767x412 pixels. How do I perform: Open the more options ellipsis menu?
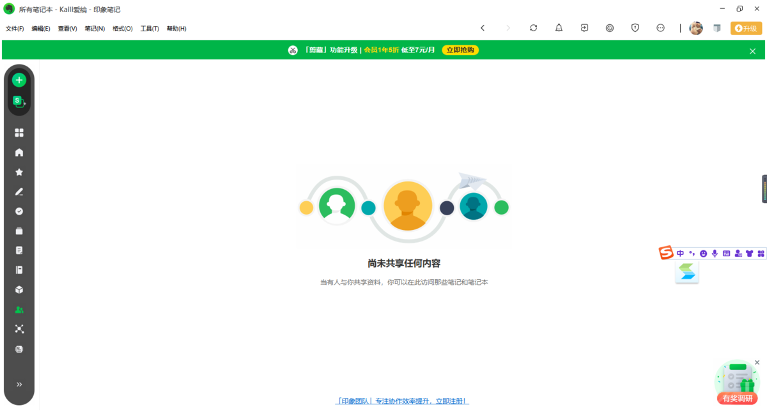coord(660,28)
